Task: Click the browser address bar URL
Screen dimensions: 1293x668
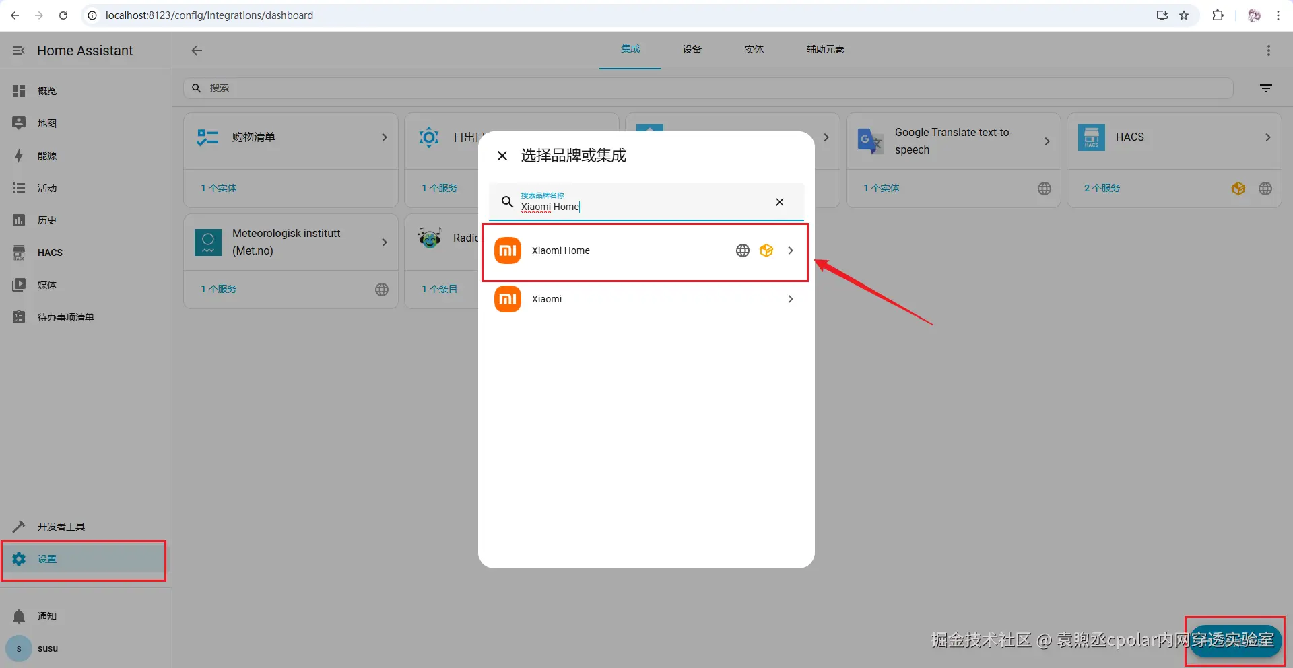Action: coord(209,15)
